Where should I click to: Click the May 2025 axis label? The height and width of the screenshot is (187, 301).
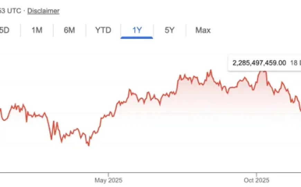[109, 180]
